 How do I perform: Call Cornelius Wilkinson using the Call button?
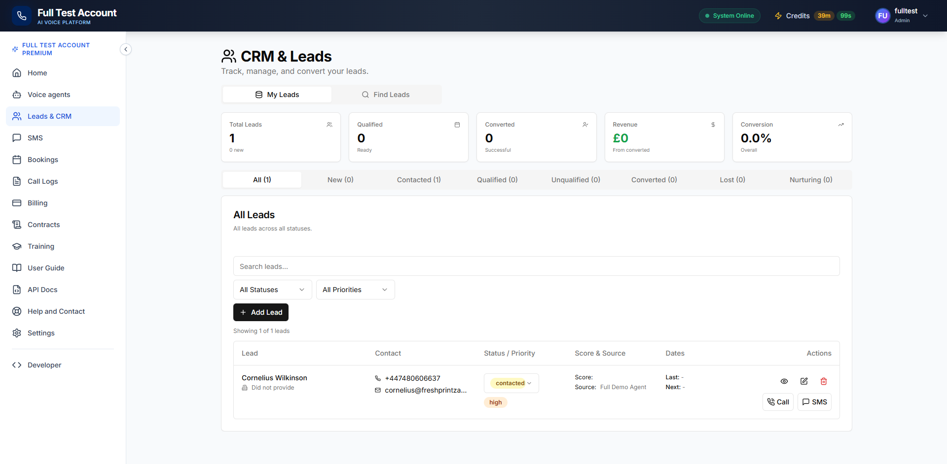pos(778,402)
